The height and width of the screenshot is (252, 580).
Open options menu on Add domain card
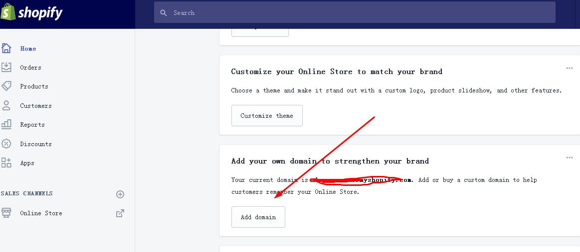click(x=569, y=158)
